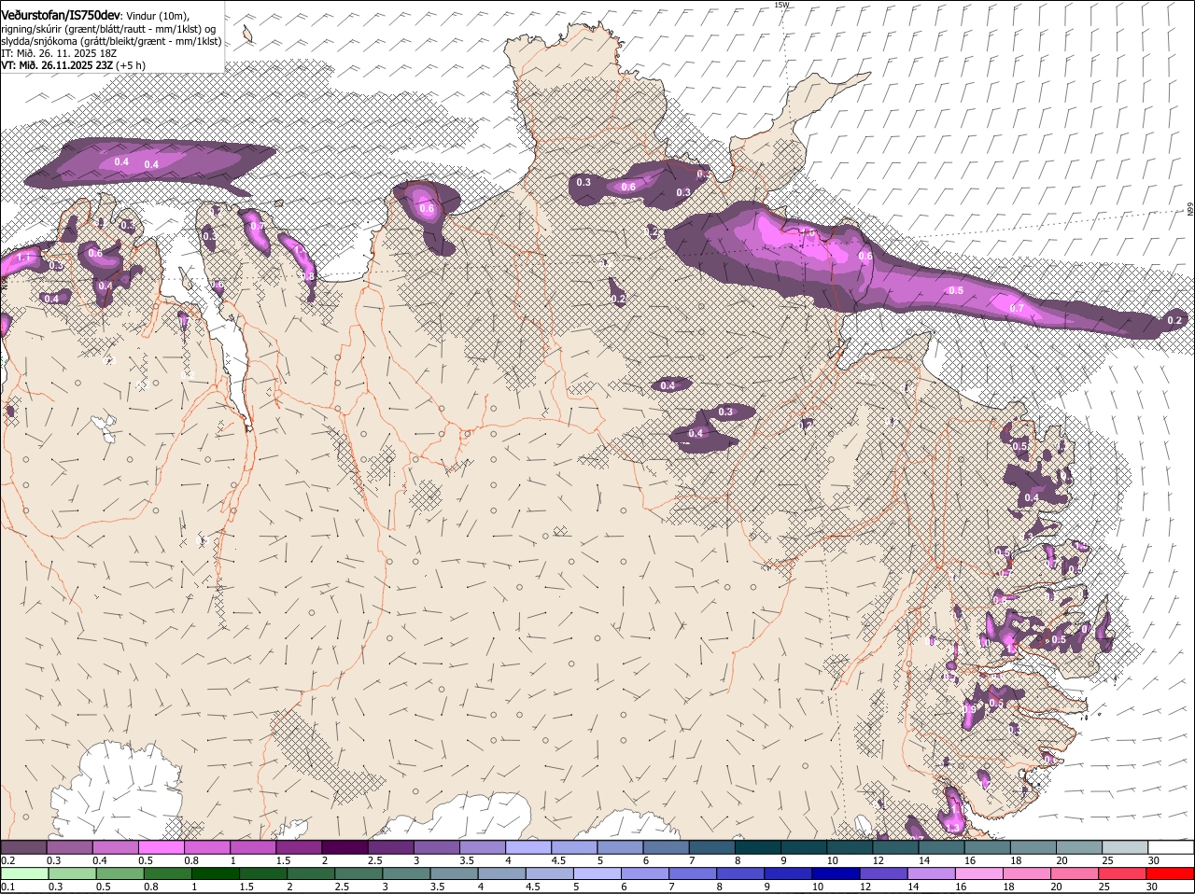
Task: Click the '(+5 h)' forecast offset text
Action: point(132,65)
